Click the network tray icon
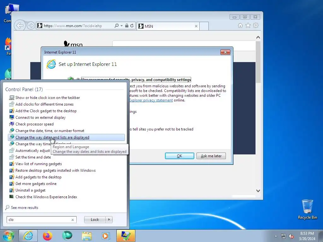Image resolution: width=323 pixels, height=242 pixels. pyautogui.click(x=284, y=236)
